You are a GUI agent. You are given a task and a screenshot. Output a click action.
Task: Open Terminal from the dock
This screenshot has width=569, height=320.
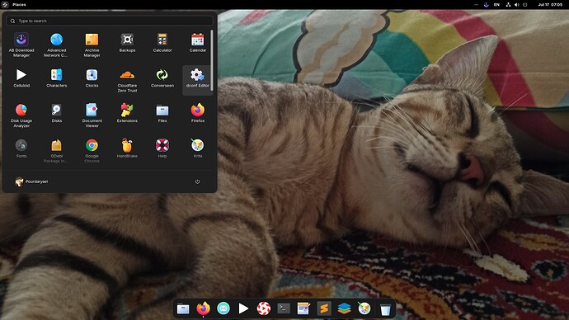point(284,308)
